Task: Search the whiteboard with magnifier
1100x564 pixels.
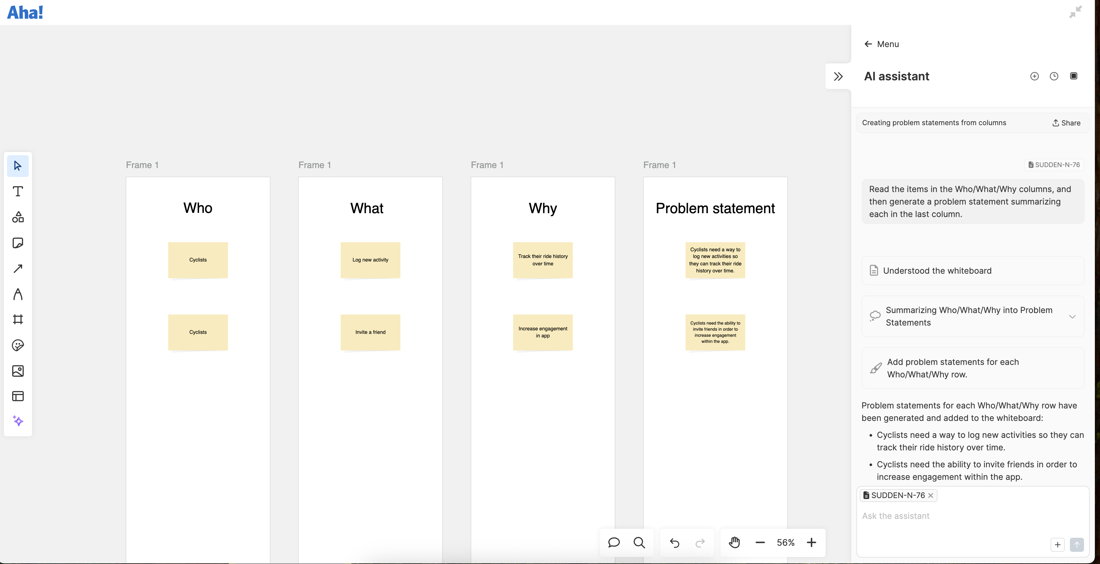Action: 639,542
